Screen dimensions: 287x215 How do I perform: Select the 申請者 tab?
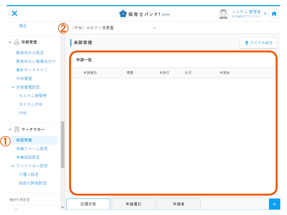click(x=179, y=204)
